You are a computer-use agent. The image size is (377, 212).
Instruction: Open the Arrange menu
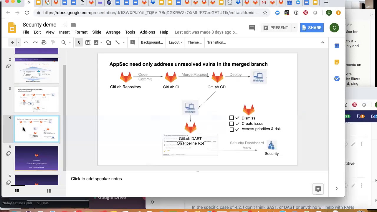coord(113,32)
